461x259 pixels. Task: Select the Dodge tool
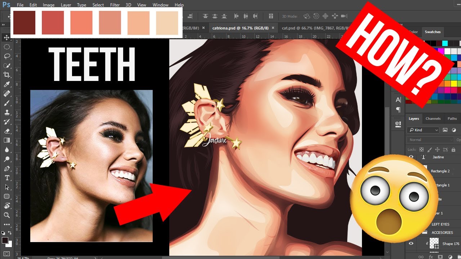pyautogui.click(x=6, y=159)
